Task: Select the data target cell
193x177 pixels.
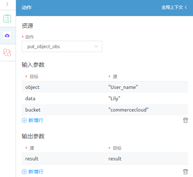Action: pos(63,98)
